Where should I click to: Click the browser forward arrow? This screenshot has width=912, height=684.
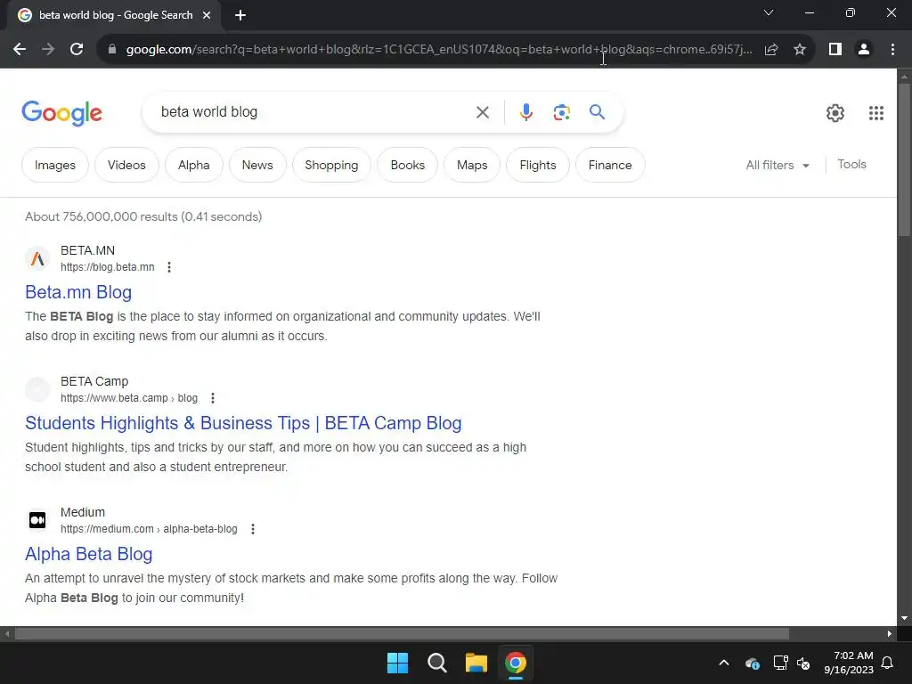[48, 50]
